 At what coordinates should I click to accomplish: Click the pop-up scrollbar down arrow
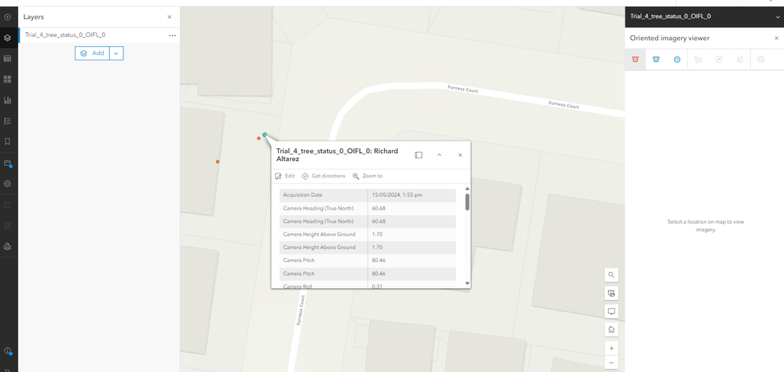coord(467,283)
